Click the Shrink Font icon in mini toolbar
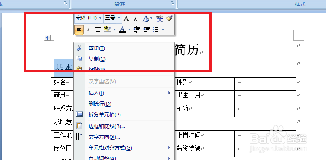 pos(136,19)
